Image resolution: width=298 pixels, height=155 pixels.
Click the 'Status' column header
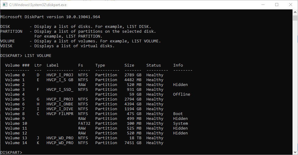[153, 65]
